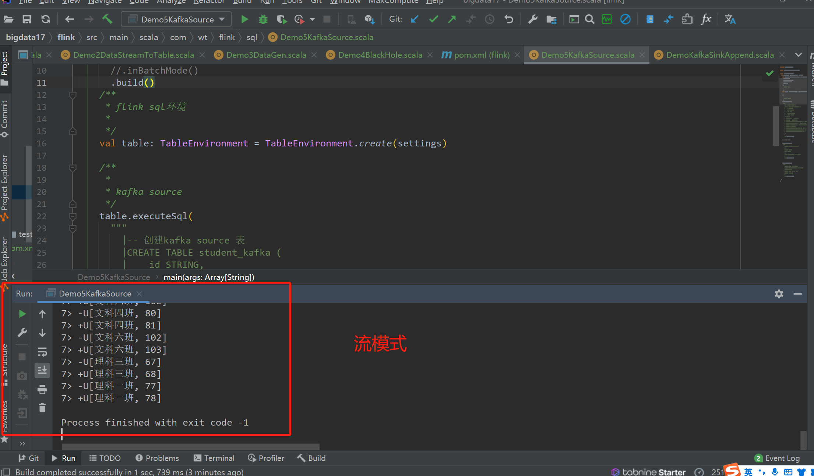Close the Demo5KafkaSource run tab
This screenshot has width=814, height=476.
click(139, 294)
